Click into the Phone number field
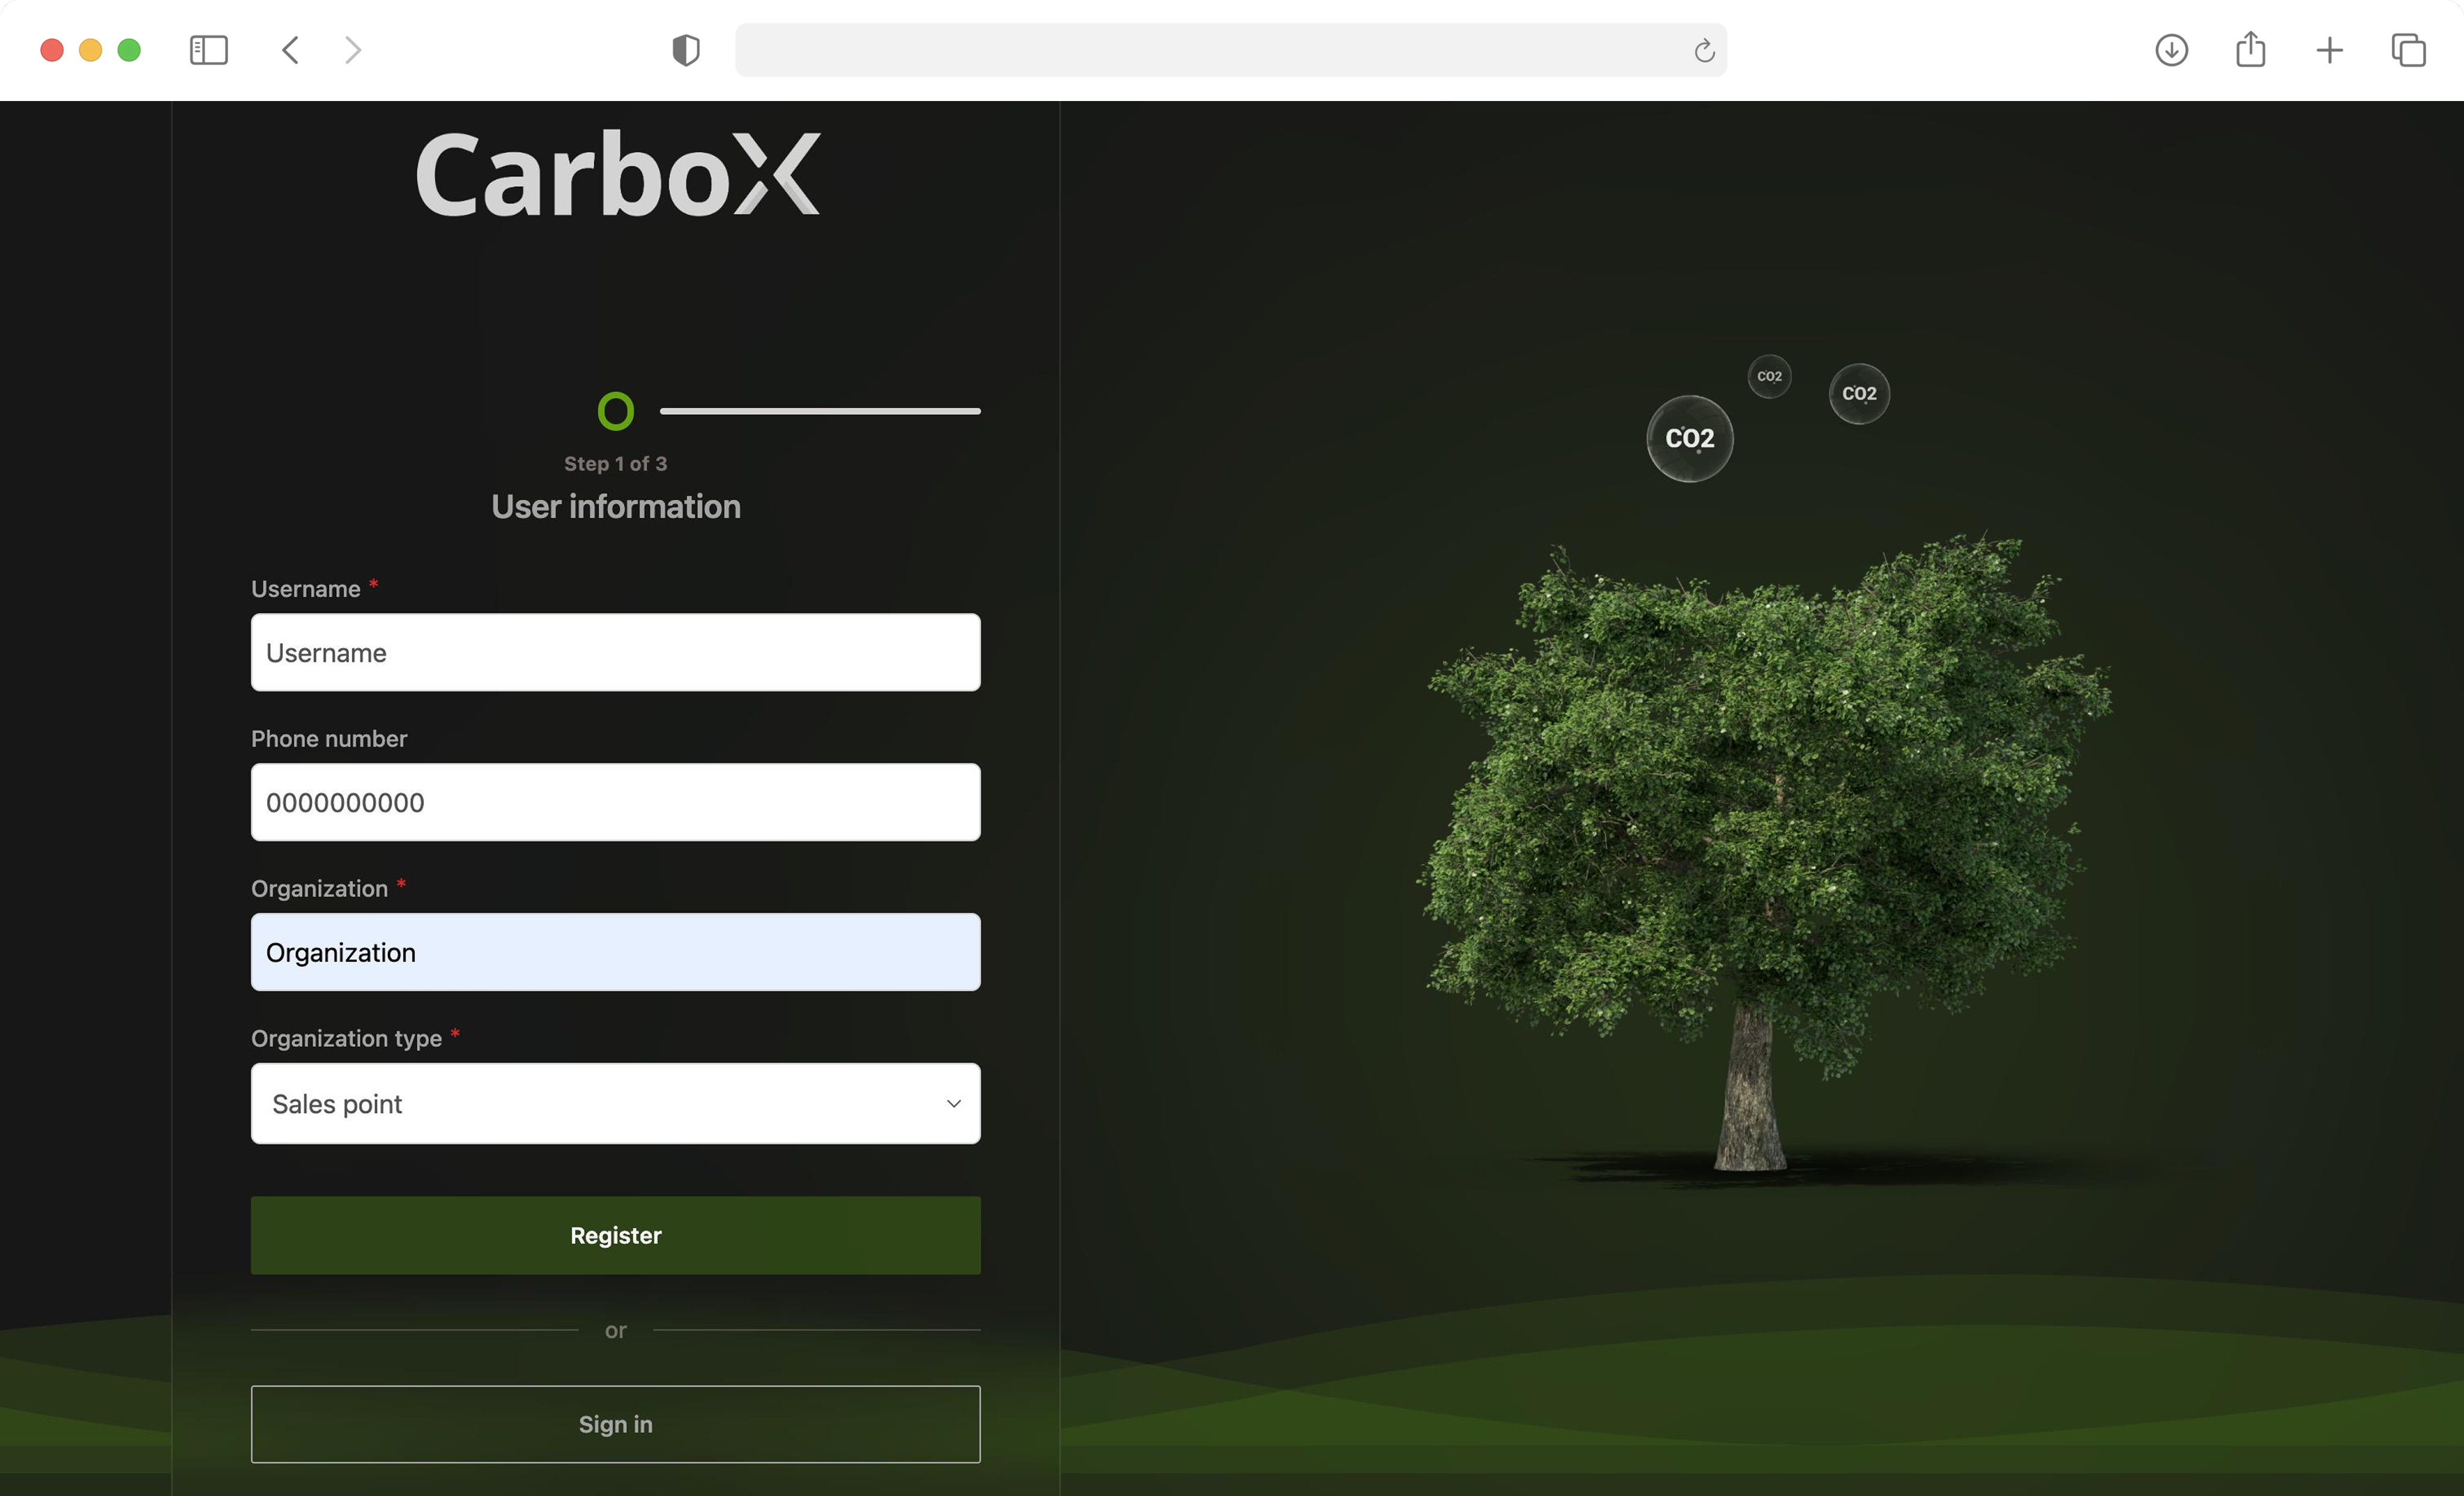Viewport: 2464px width, 1496px height. (x=615, y=802)
